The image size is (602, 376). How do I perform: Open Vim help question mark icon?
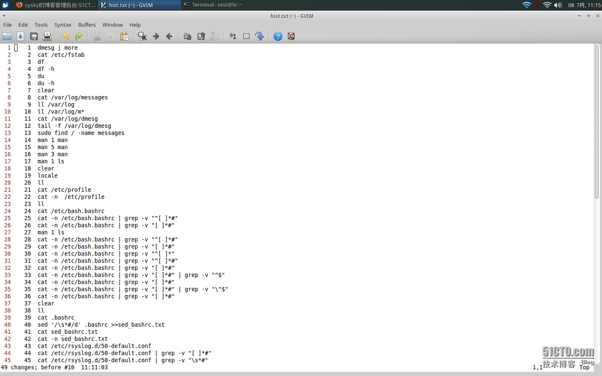(x=278, y=36)
